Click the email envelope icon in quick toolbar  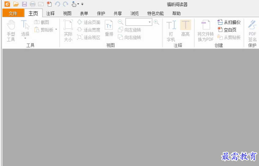pos(41,4)
